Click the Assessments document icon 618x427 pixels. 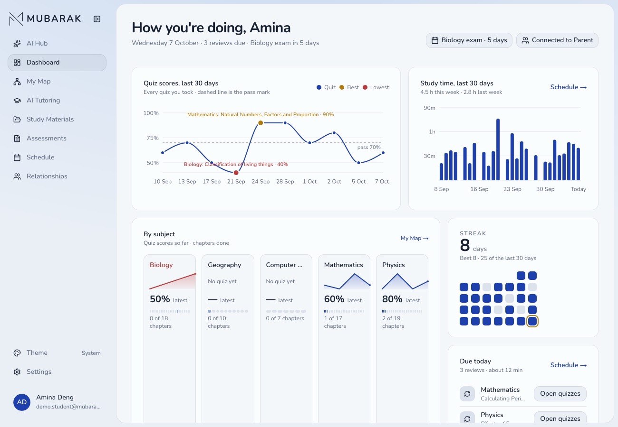click(17, 138)
